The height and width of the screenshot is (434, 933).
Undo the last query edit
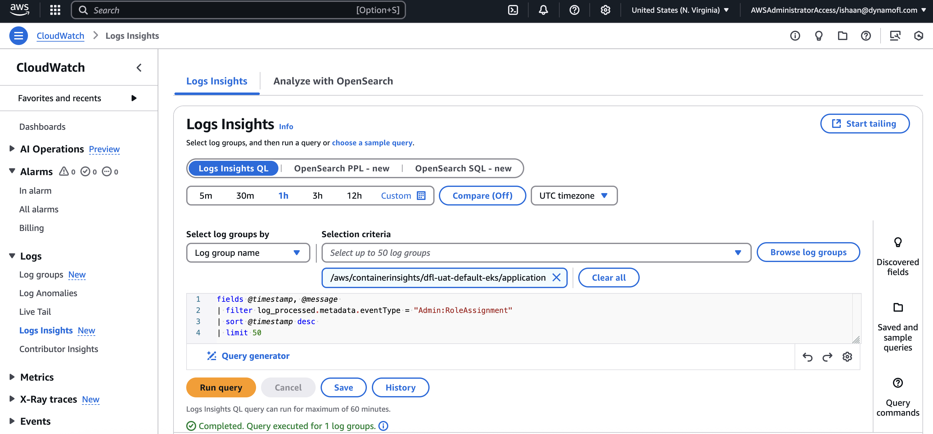coord(807,357)
